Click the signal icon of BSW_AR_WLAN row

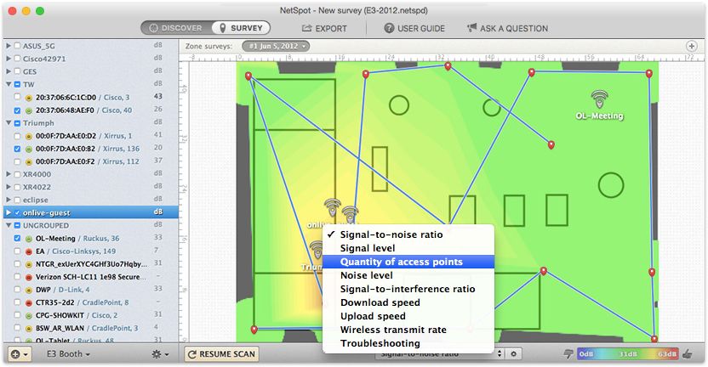click(x=28, y=328)
